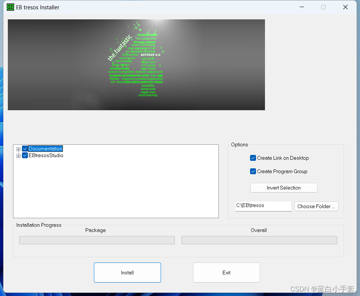Focus the C:\EB\tresos install path field
360x296 pixels.
[263, 206]
